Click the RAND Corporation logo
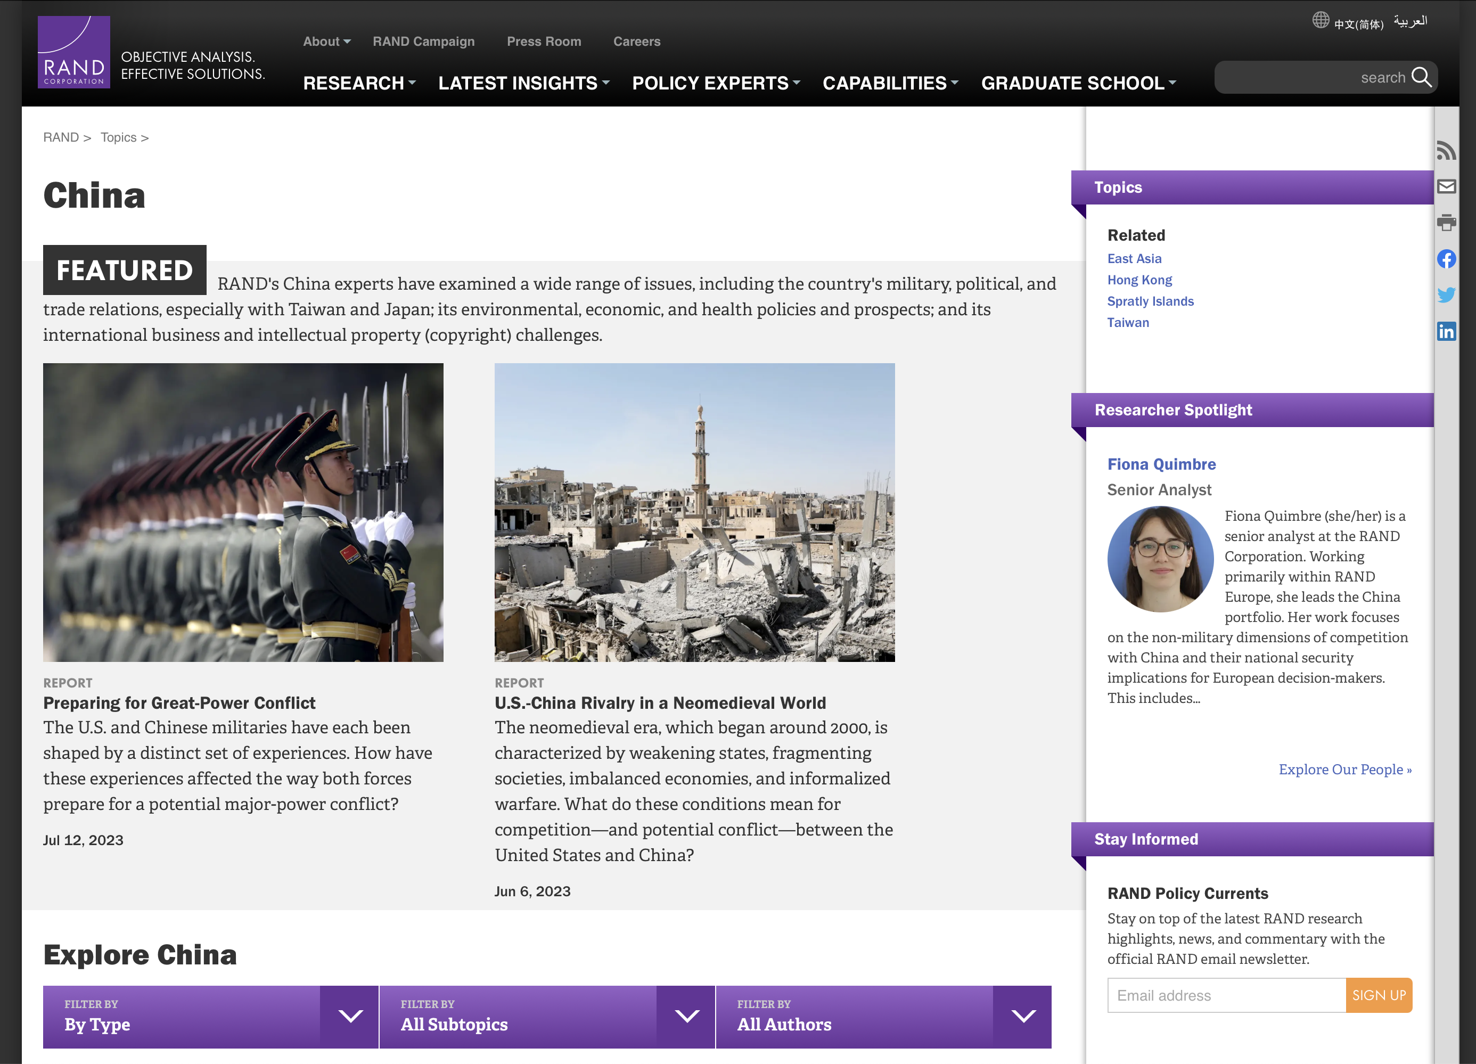The height and width of the screenshot is (1064, 1476). (73, 52)
